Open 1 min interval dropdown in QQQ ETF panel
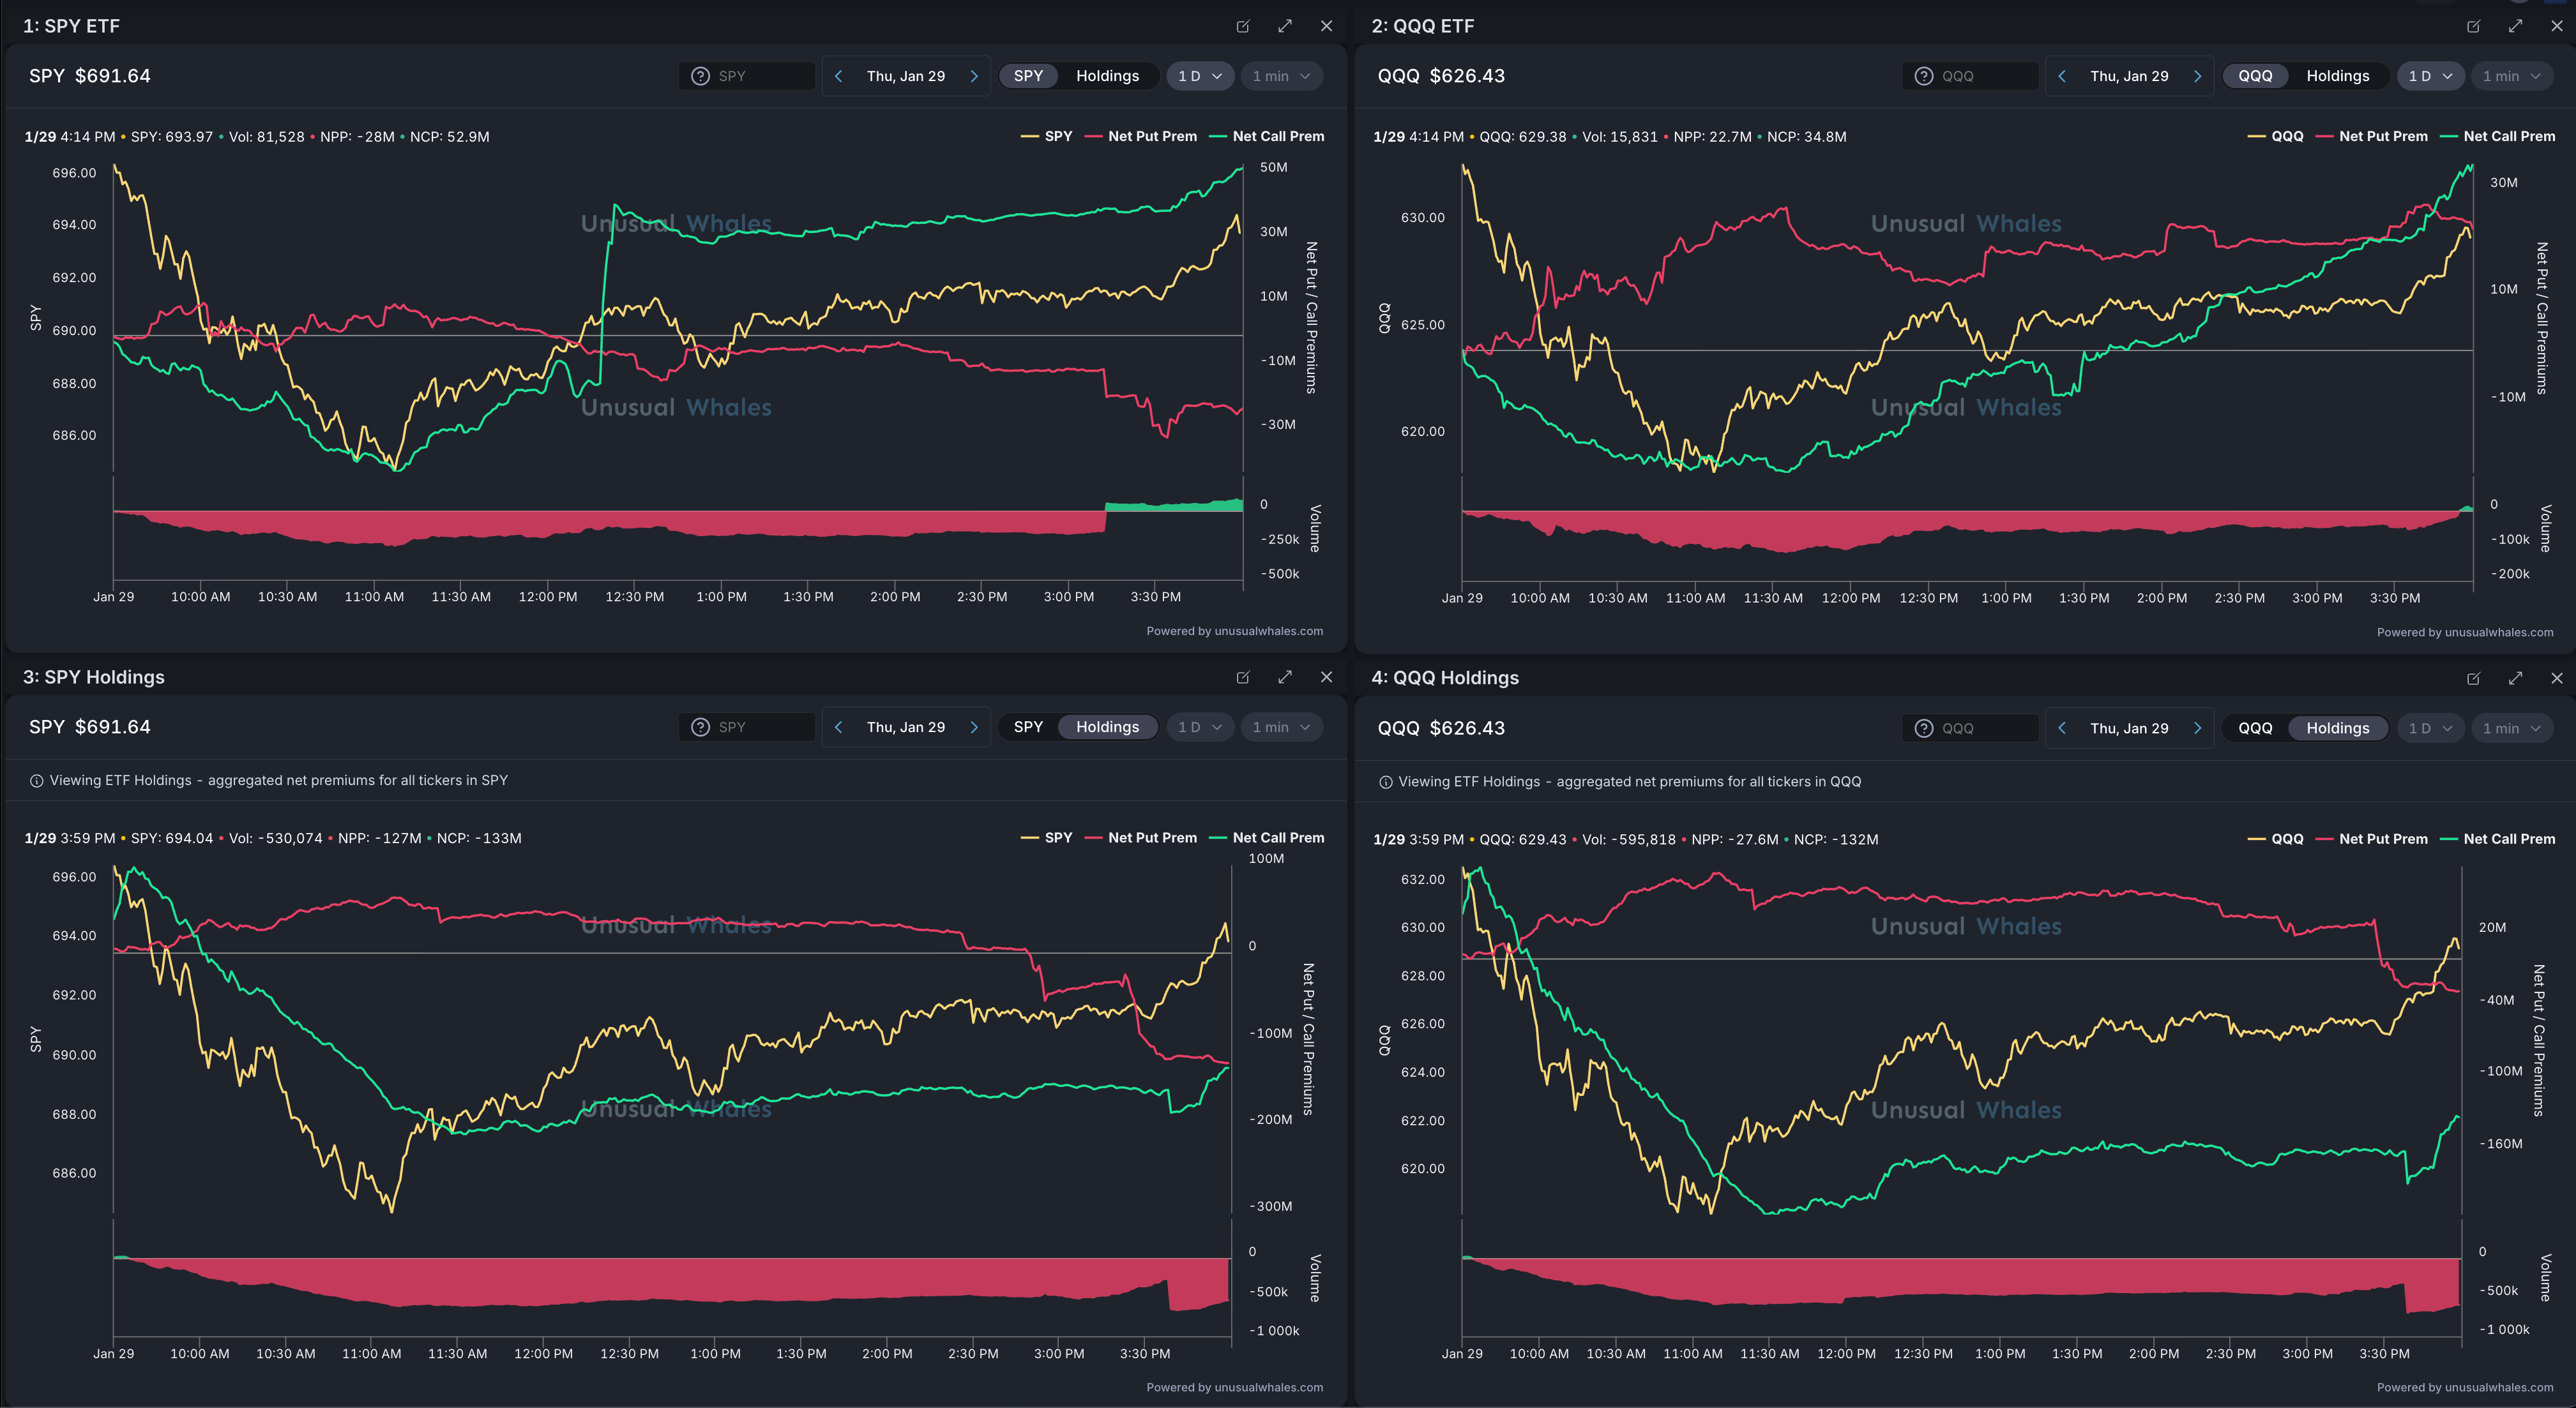 click(x=2511, y=76)
